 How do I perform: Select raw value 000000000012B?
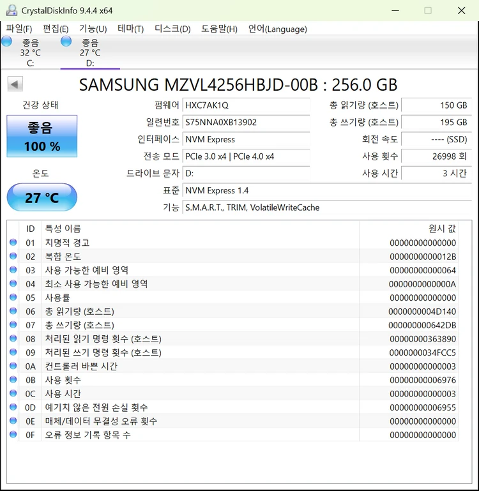click(423, 257)
